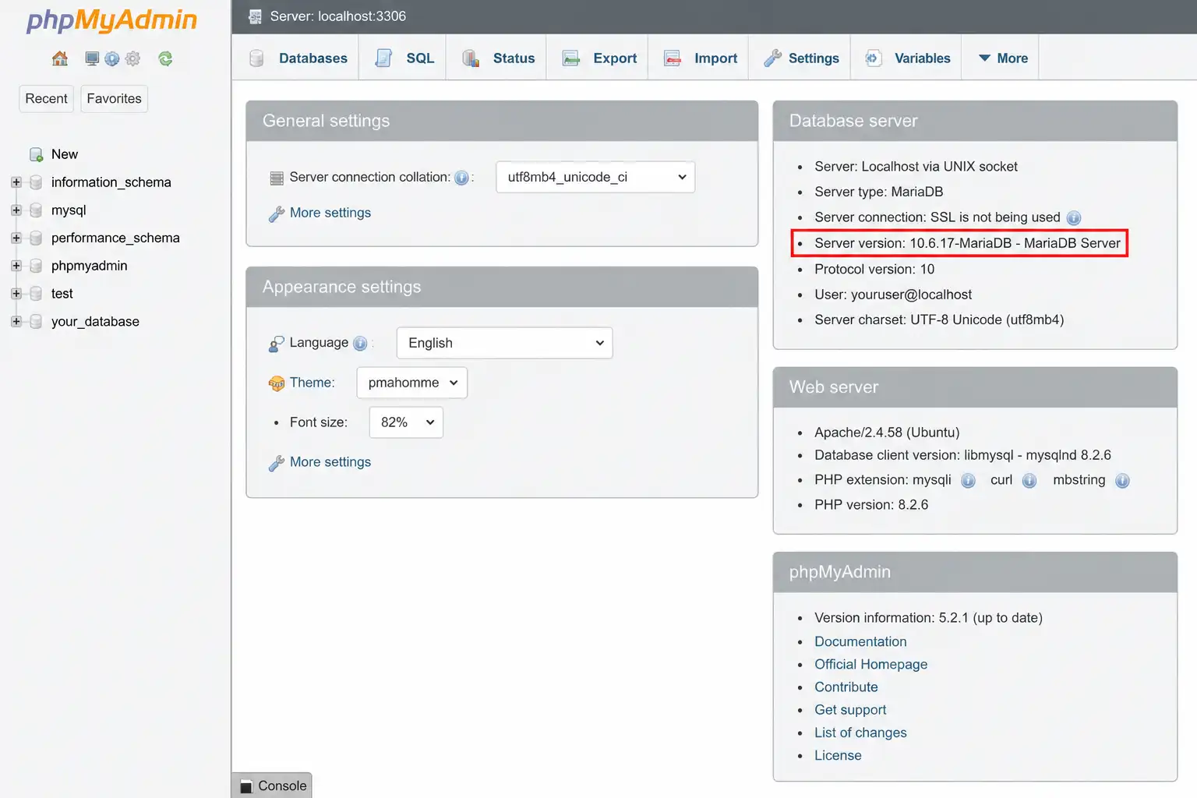Click database icon next to information_schema
This screenshot has height=798, width=1197.
tap(36, 182)
